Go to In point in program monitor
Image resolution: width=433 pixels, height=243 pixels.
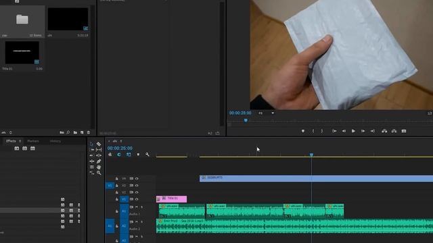[x=334, y=131]
